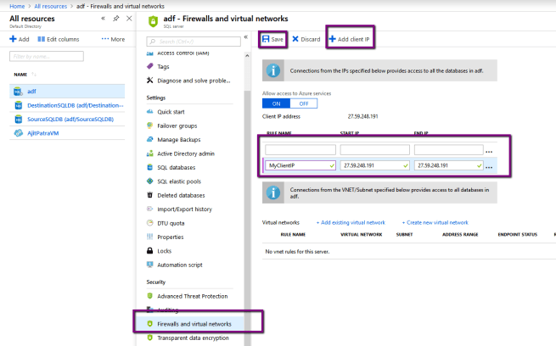Open Advanced Threat Protection shield icon
556x346 pixels.
click(149, 296)
